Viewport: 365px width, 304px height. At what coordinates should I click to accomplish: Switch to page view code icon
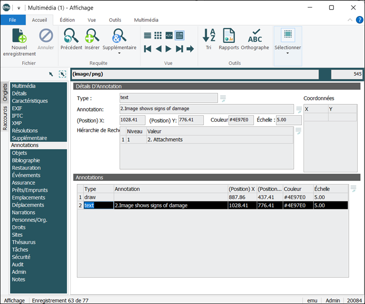169,36
